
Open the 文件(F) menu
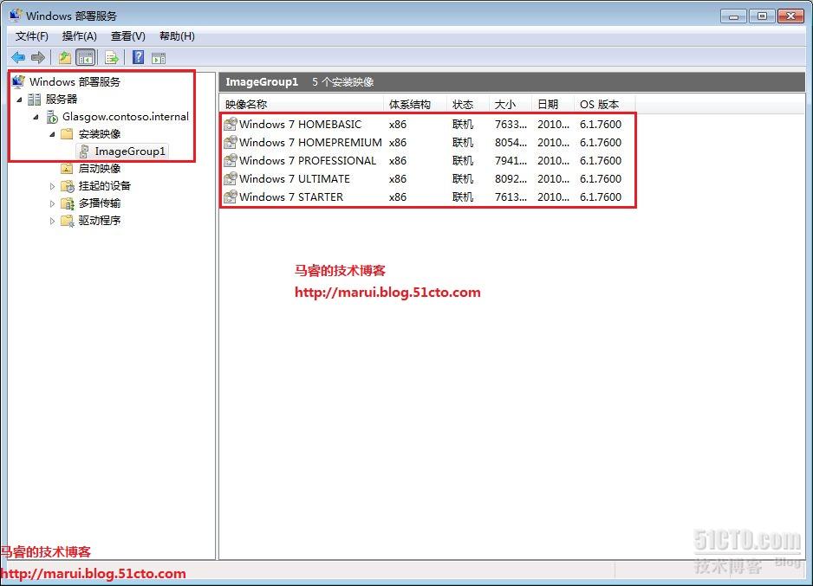pos(31,36)
